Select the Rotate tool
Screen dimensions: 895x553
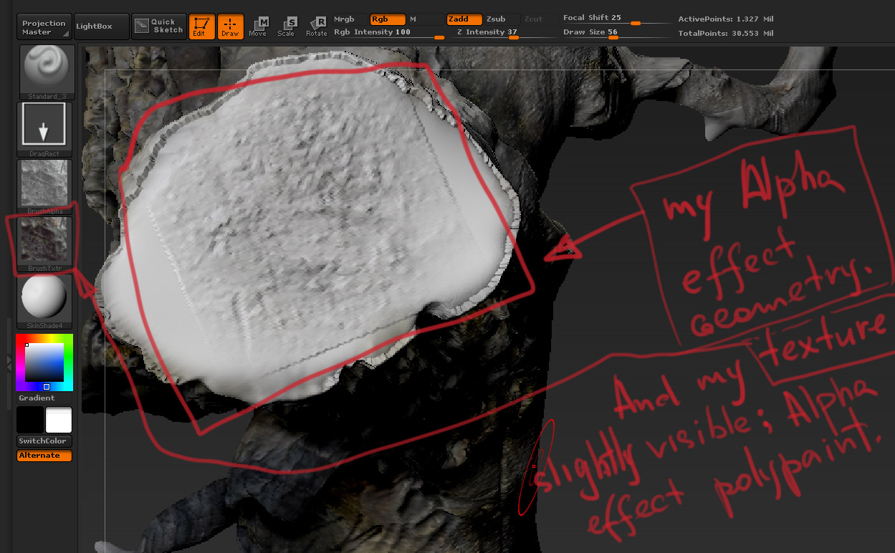(x=316, y=27)
